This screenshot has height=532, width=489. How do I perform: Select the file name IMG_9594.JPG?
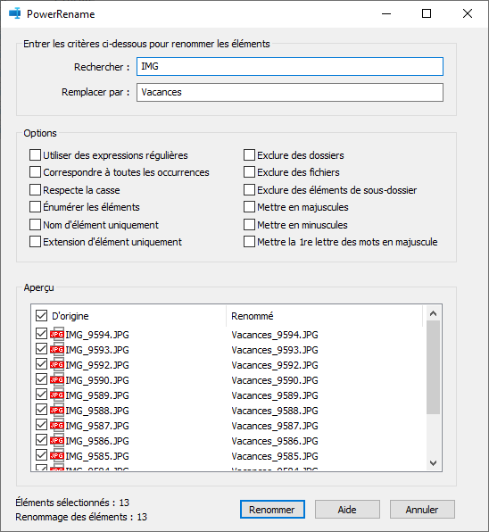(97, 335)
